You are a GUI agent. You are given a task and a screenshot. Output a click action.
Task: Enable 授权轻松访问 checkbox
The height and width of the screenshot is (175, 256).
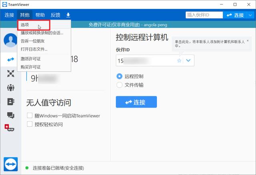[30, 124]
